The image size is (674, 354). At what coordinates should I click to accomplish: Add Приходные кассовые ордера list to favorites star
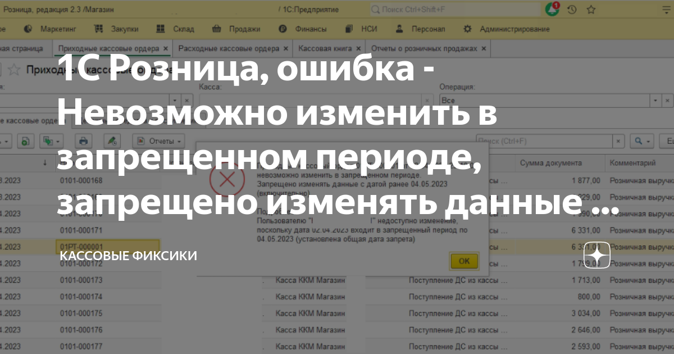click(15, 70)
